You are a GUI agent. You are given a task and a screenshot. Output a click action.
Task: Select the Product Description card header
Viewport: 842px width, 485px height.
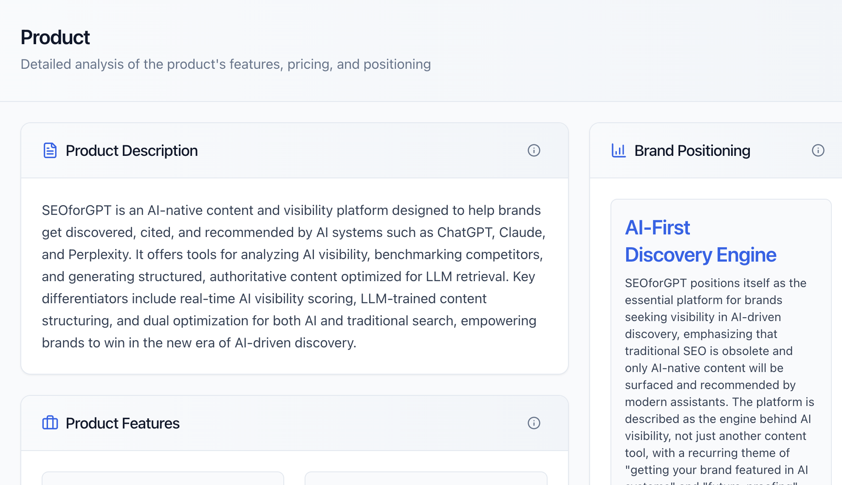tap(132, 150)
